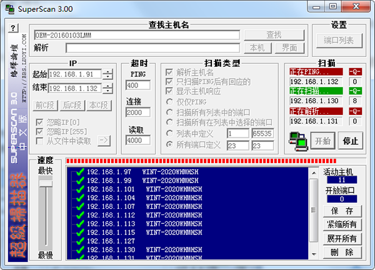The height and width of the screenshot is (270, 375).
Task: Click the network computers scan icon
Action: (297, 140)
